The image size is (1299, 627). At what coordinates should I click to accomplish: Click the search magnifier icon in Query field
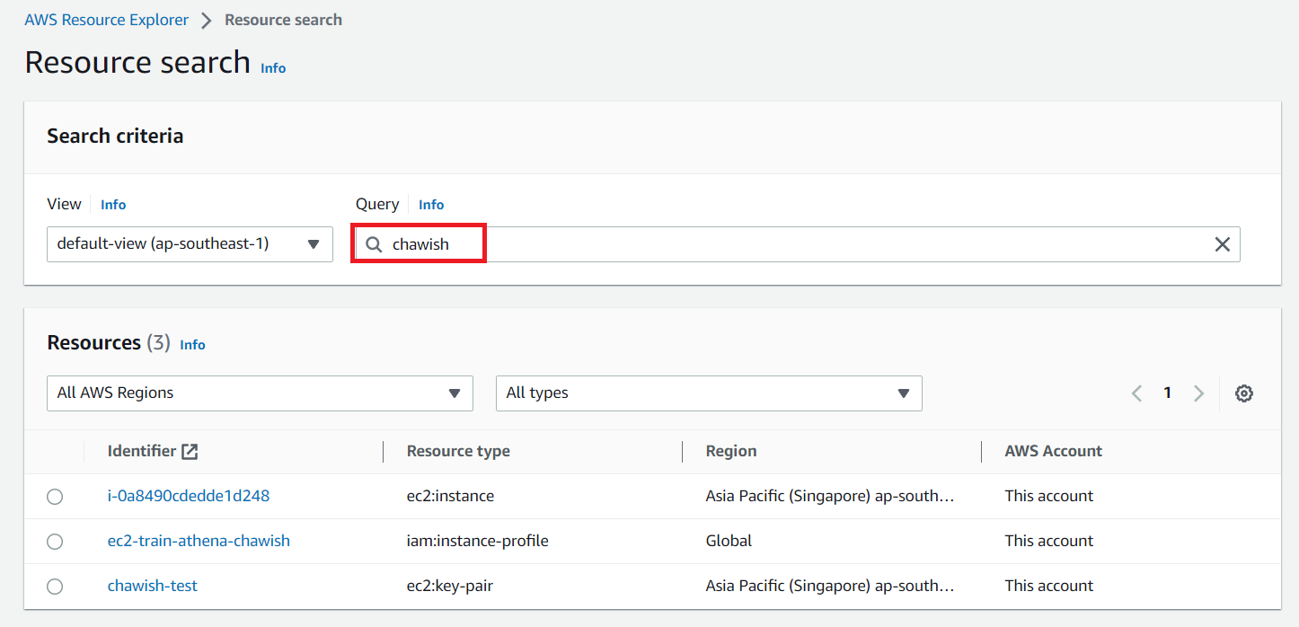373,243
